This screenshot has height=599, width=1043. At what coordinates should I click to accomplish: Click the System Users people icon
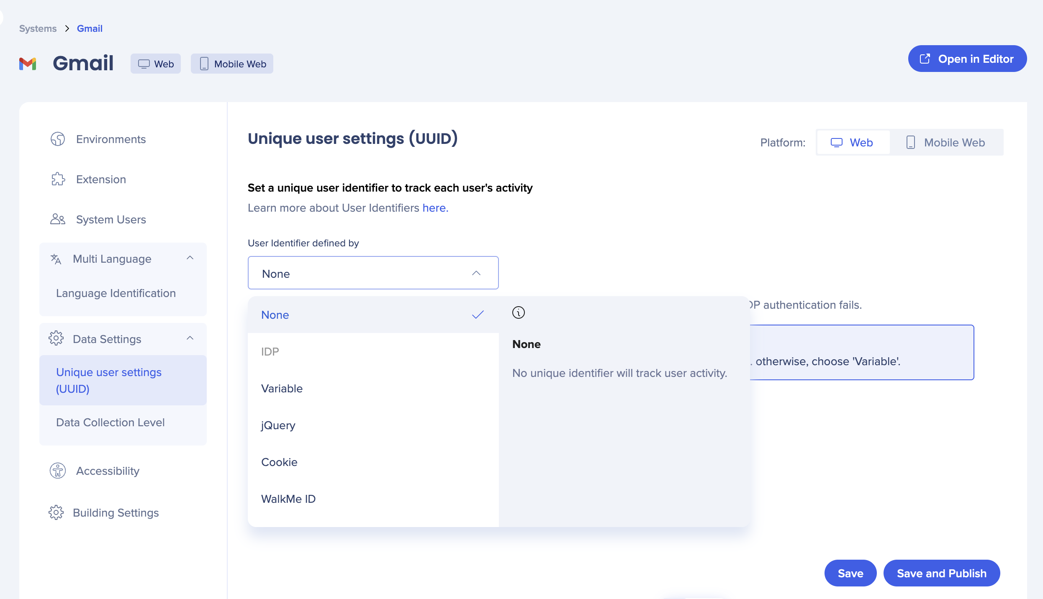pos(58,219)
